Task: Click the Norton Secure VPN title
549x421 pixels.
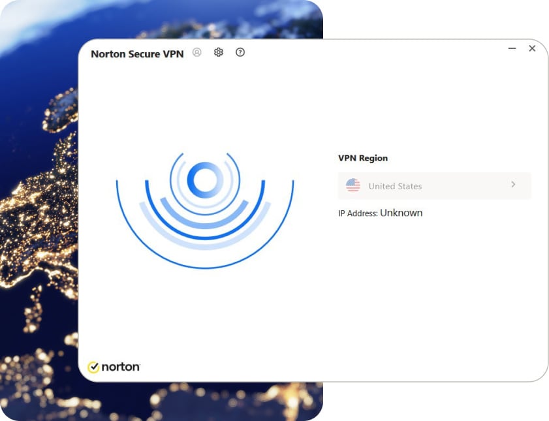Action: click(137, 54)
